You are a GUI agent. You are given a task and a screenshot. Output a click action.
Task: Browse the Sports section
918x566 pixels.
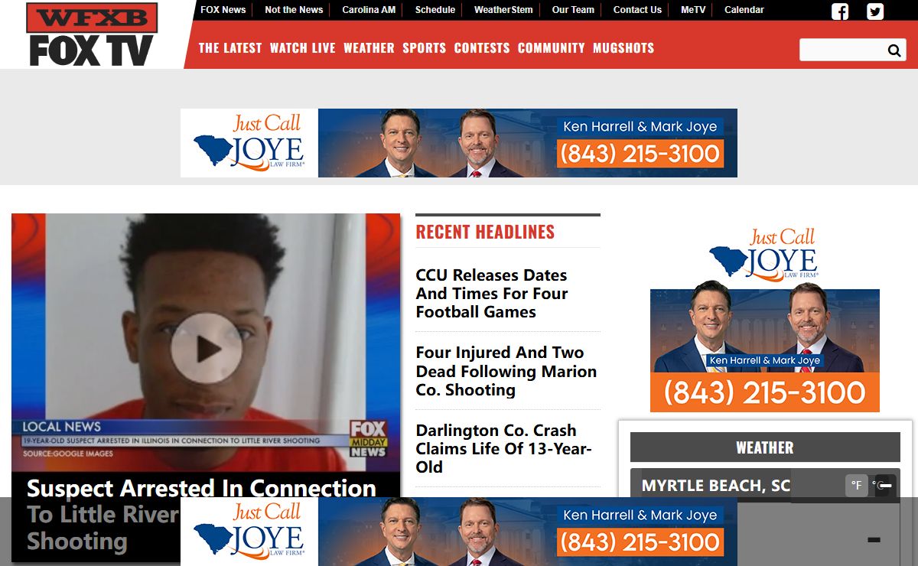(425, 47)
